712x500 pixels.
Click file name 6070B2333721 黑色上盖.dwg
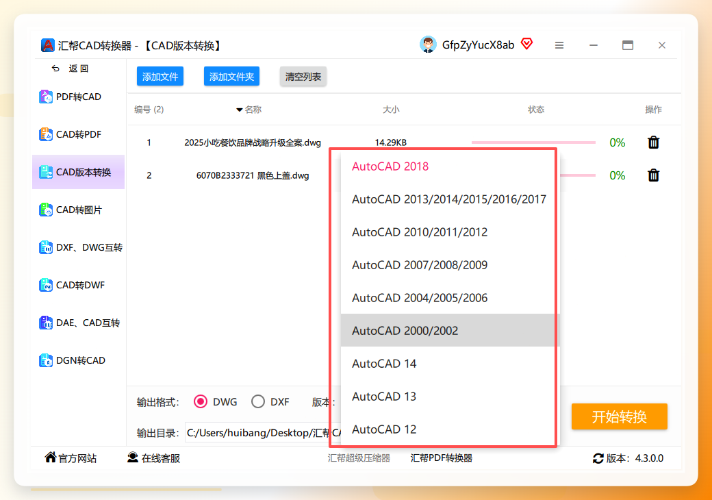[x=253, y=175]
